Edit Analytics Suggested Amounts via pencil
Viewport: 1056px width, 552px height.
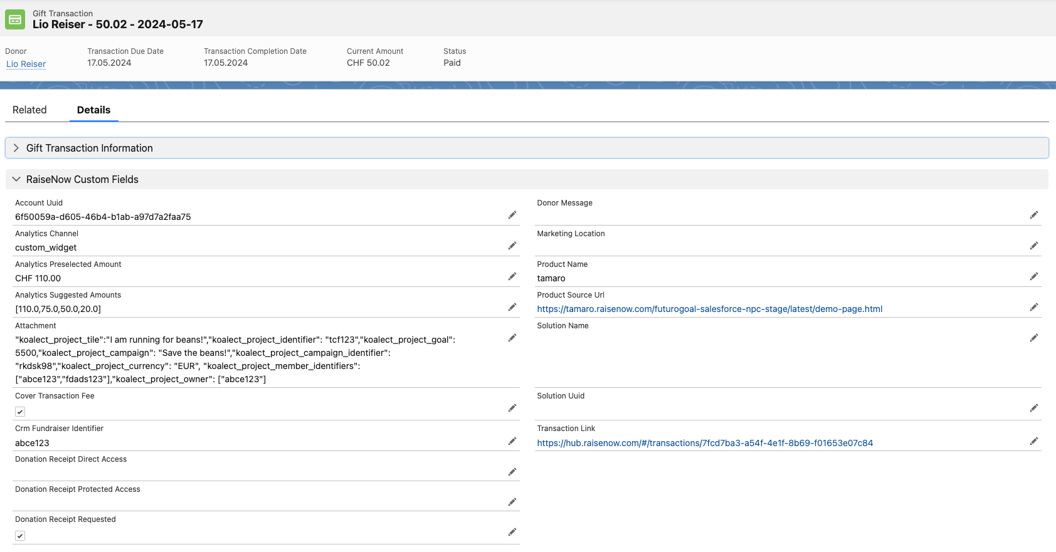pyautogui.click(x=512, y=307)
